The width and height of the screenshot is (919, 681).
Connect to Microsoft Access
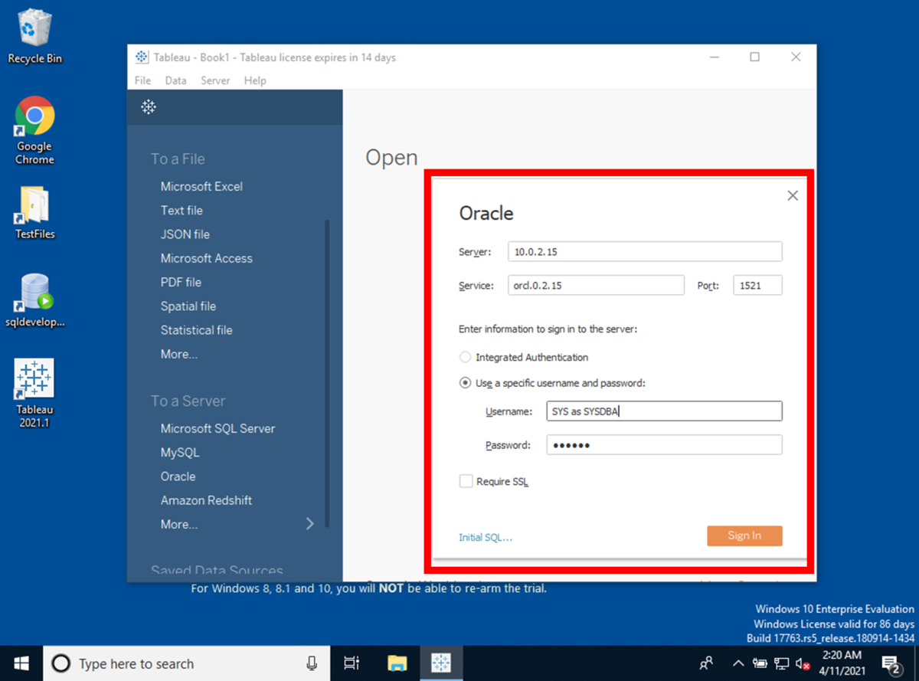[x=206, y=258]
